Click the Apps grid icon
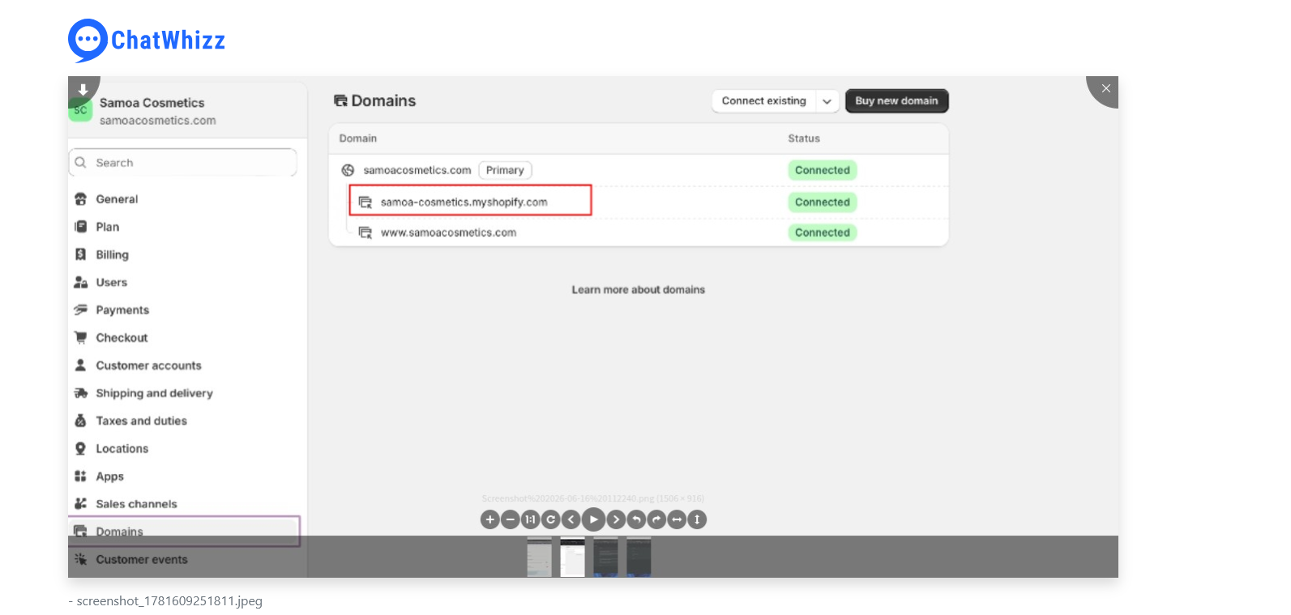1291x615 pixels. pos(80,476)
